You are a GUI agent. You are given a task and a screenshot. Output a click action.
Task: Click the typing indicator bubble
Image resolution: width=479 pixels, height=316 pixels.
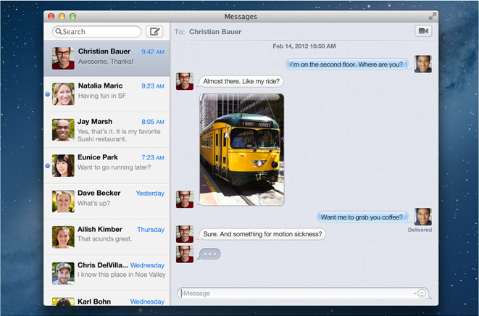tap(209, 254)
